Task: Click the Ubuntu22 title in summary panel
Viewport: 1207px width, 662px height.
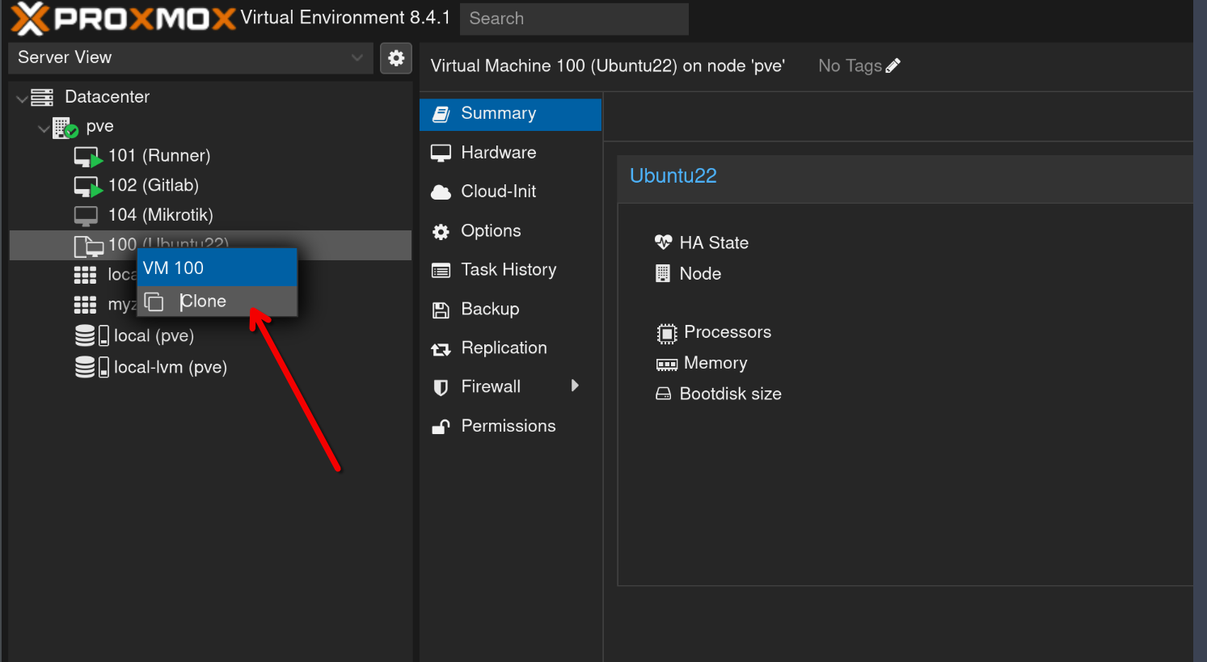Action: coord(673,175)
